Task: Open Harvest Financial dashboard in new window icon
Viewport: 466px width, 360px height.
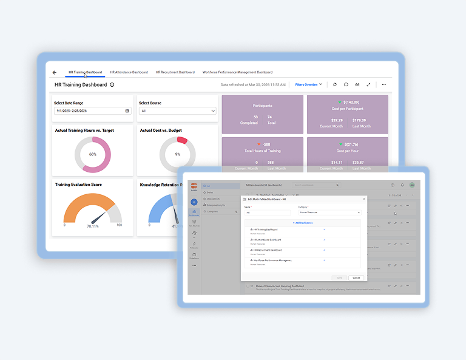Action: (x=389, y=286)
